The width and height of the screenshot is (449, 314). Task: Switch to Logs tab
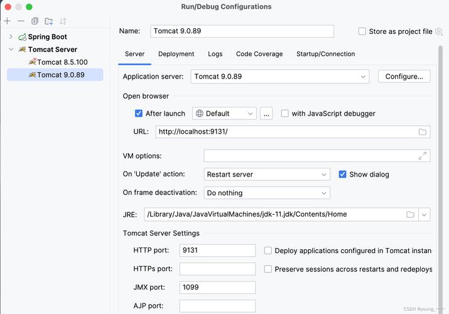pyautogui.click(x=215, y=54)
